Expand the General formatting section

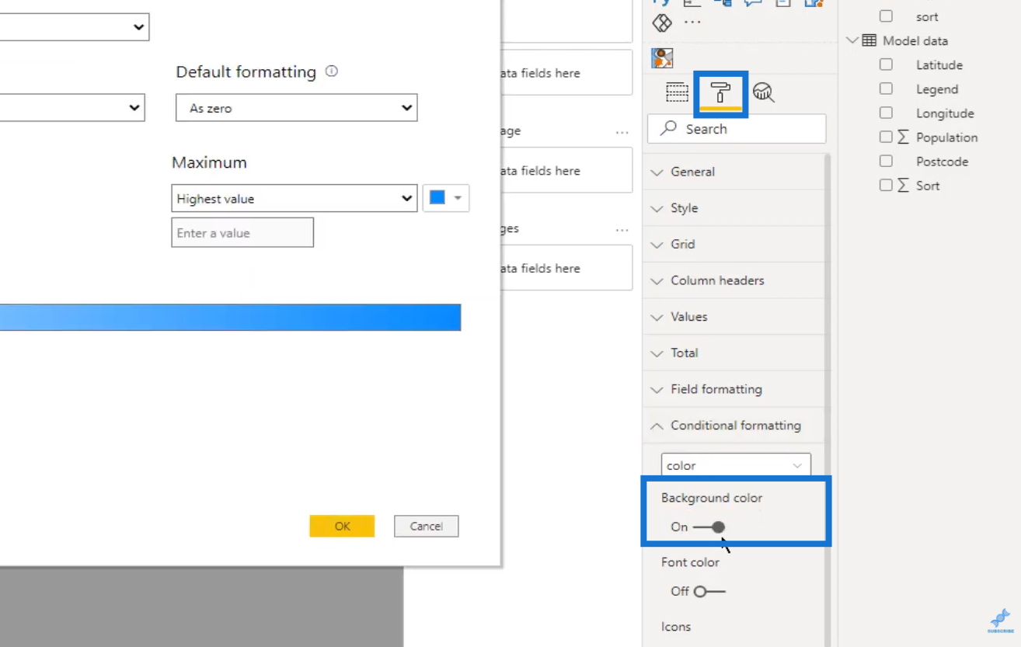tap(734, 172)
